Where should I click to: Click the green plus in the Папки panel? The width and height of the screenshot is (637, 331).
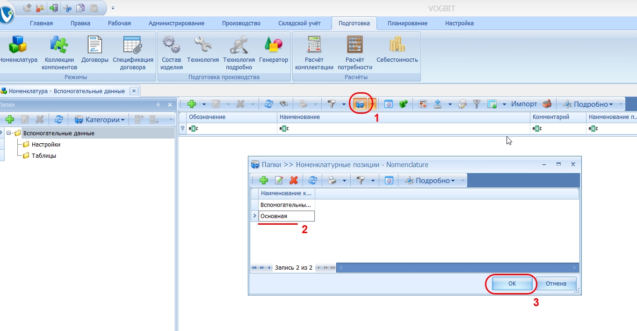point(10,119)
